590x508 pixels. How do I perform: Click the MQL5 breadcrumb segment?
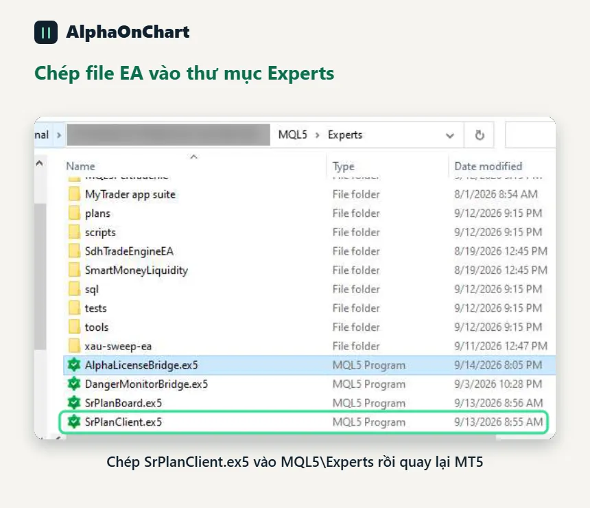point(293,135)
